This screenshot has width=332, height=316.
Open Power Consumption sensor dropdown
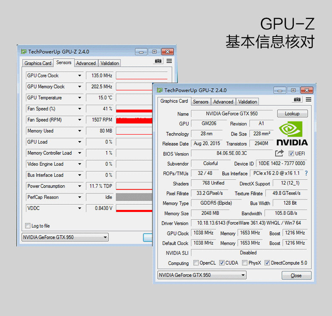79,186
